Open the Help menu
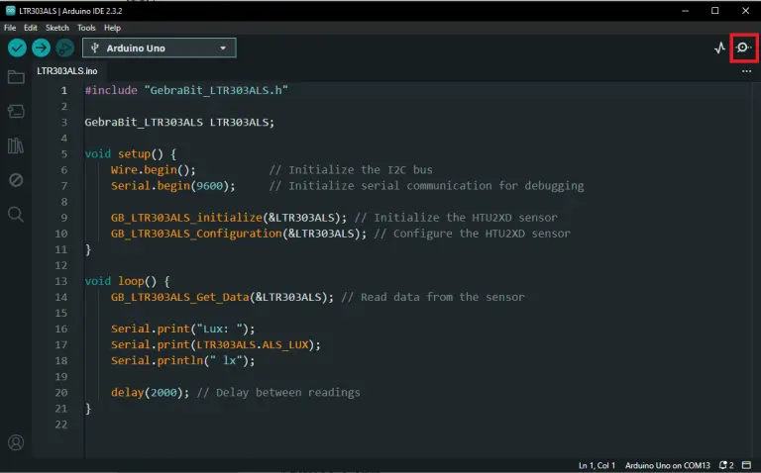This screenshot has width=761, height=473. (x=112, y=28)
